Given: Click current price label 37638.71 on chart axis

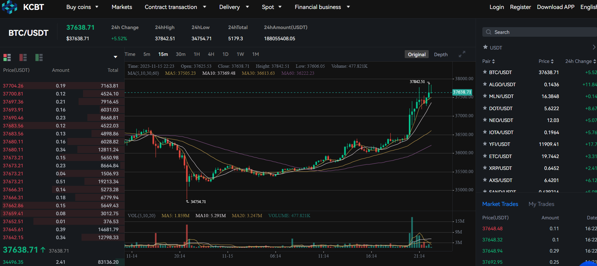Looking at the screenshot, I should 462,92.
